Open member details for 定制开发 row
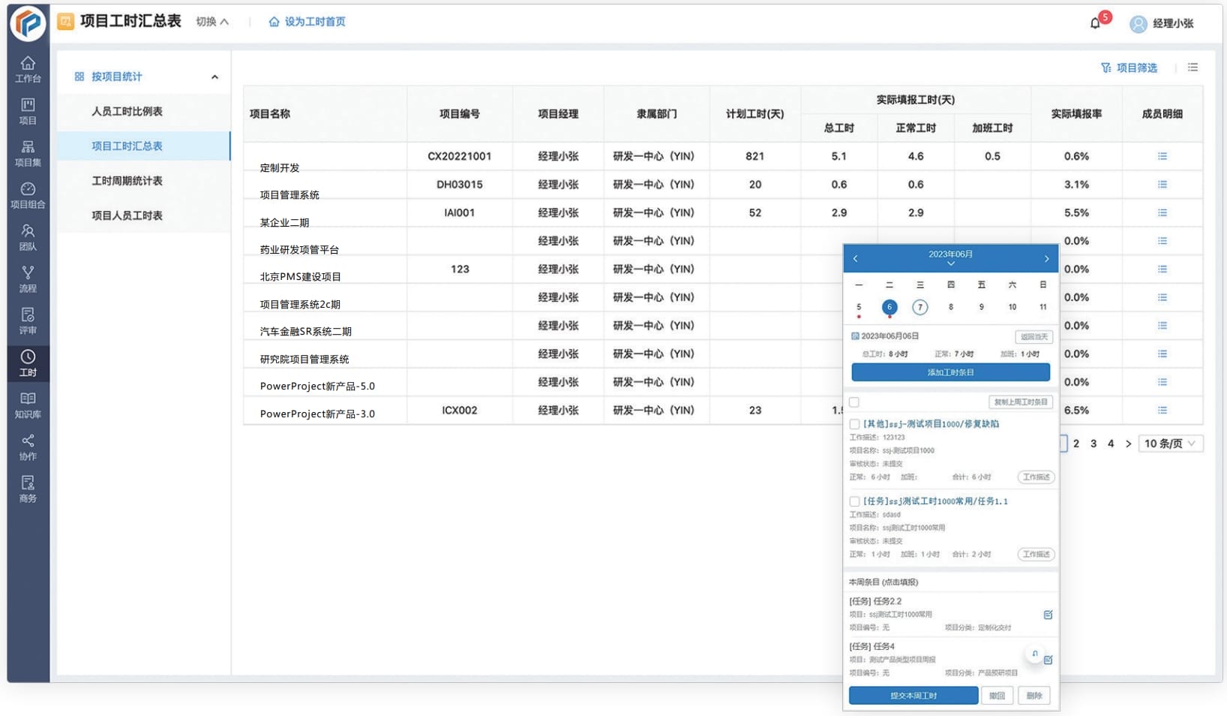1227x716 pixels. [x=1162, y=156]
